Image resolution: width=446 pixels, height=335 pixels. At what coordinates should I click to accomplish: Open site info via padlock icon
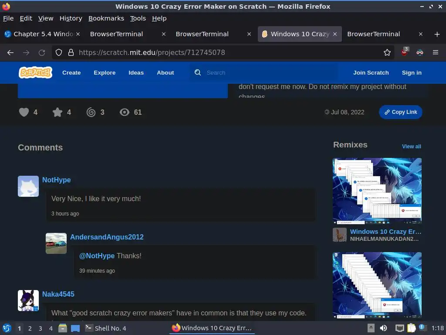[x=71, y=52]
